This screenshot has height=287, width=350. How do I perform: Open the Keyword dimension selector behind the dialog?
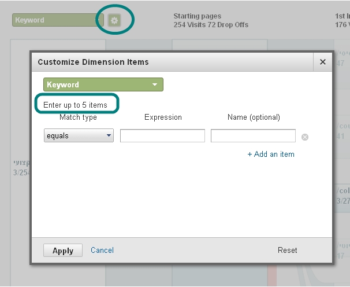[57, 20]
